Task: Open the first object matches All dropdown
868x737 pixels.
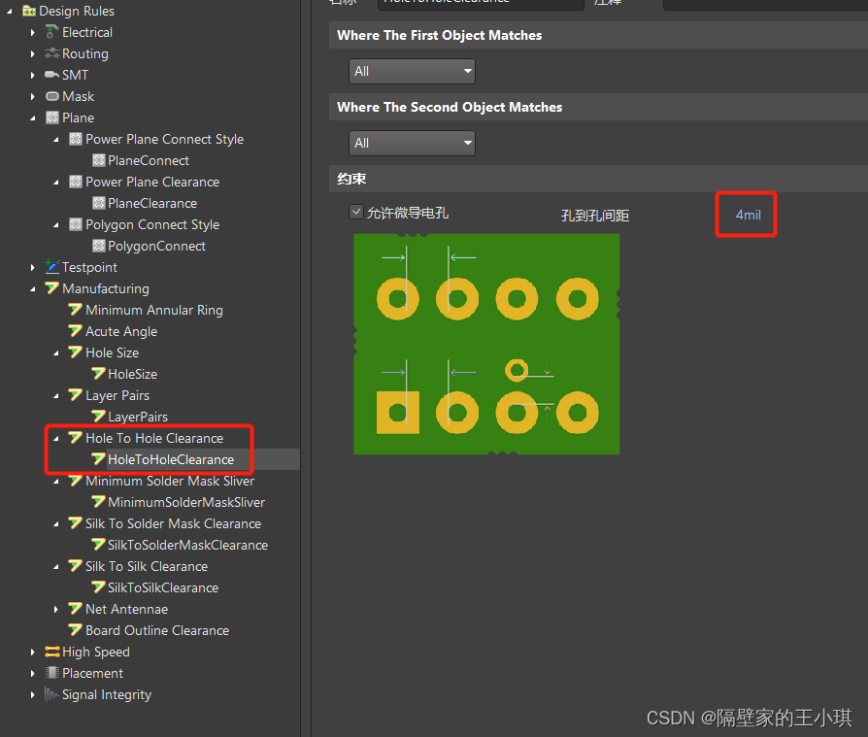Action: pos(412,72)
